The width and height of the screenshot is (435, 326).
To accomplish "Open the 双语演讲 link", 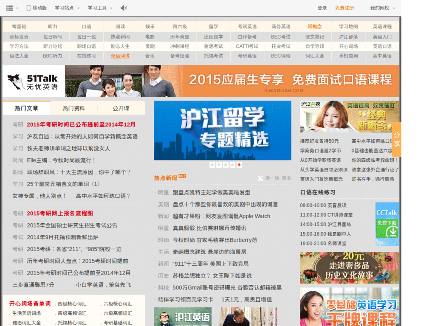I will tap(120, 56).
